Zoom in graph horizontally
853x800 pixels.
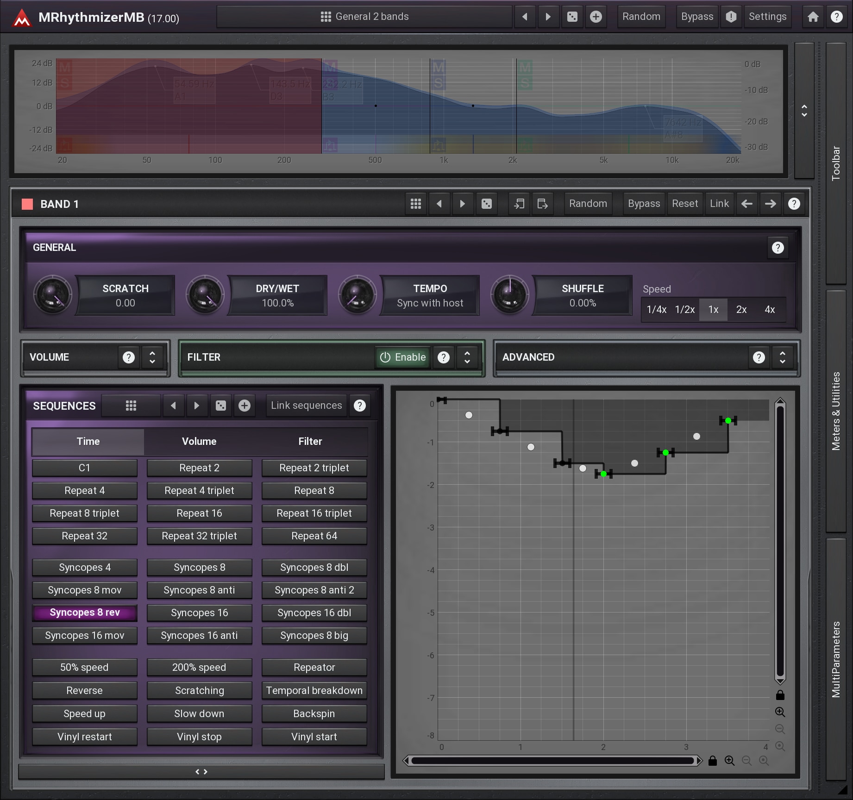(x=729, y=761)
